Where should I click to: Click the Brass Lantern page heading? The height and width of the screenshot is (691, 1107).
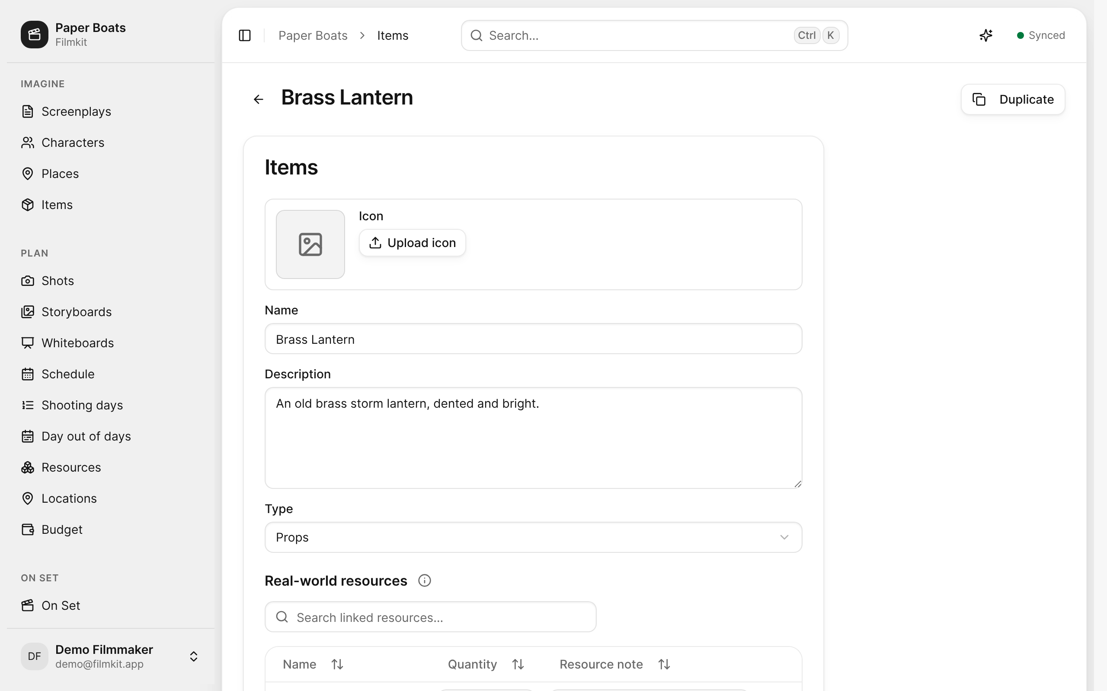coord(347,97)
